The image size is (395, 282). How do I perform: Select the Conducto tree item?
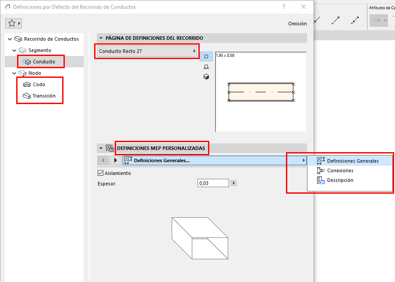[44, 62]
